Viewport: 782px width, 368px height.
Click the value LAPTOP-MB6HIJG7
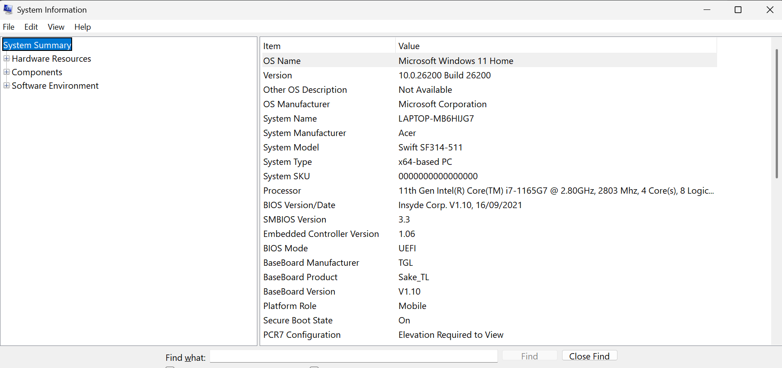coord(436,118)
